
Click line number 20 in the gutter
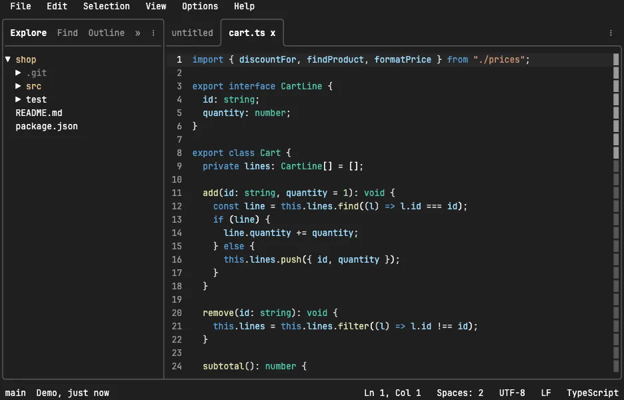(x=177, y=313)
